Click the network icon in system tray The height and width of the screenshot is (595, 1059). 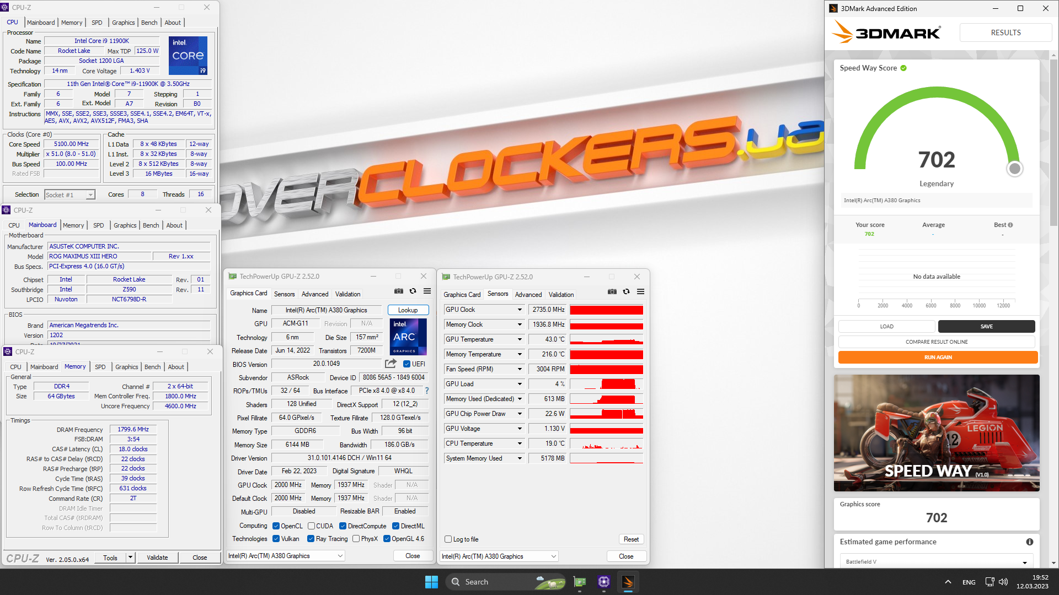(x=990, y=582)
